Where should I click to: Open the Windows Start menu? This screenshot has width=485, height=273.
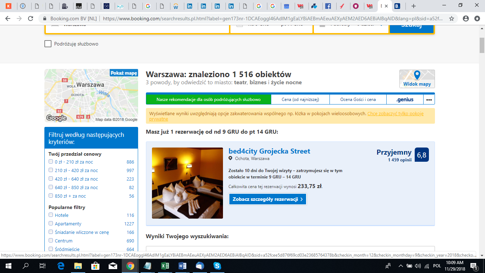tap(8, 266)
